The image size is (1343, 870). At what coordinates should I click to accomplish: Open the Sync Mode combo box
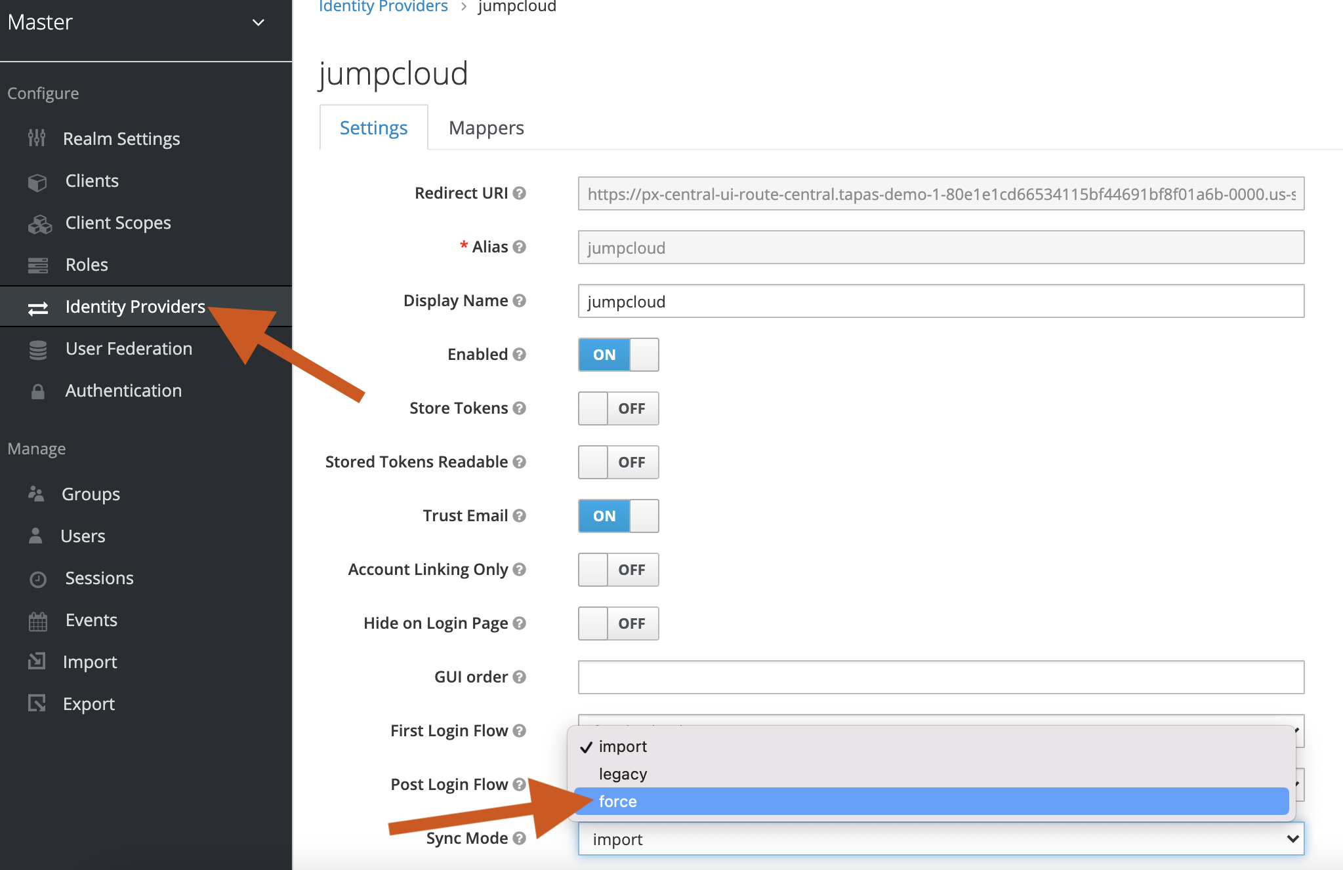point(940,839)
